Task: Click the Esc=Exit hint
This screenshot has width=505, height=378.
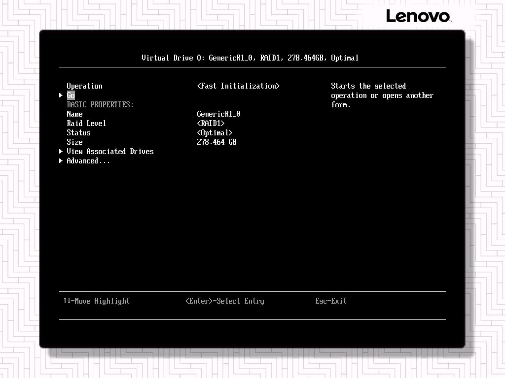Action: click(x=331, y=301)
